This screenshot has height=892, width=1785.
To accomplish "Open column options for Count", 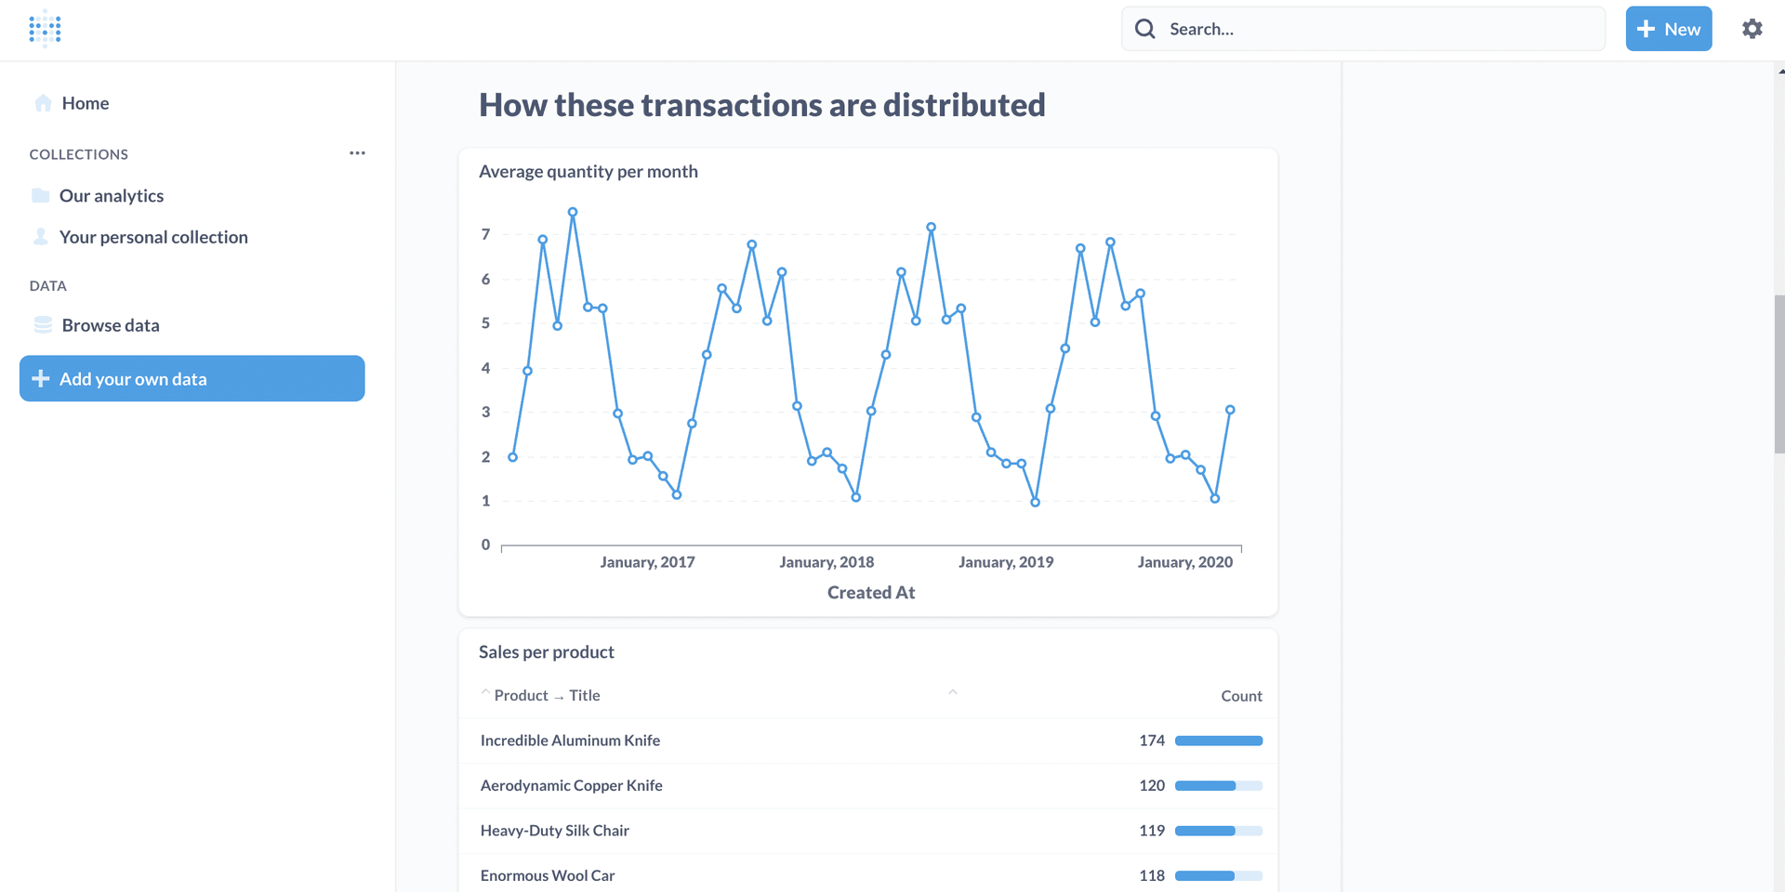I will click(x=1241, y=695).
